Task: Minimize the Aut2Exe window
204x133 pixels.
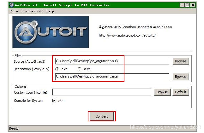Action: point(182,5)
